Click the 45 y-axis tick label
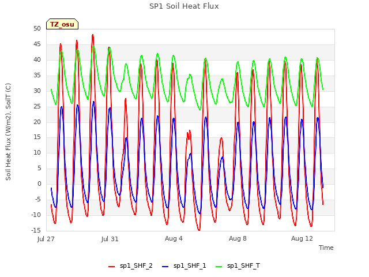 [37, 44]
